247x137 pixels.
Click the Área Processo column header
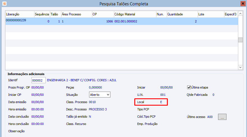tap(76, 14)
